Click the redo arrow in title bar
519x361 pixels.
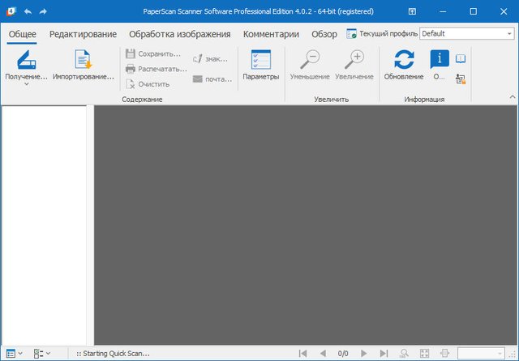[x=43, y=11]
